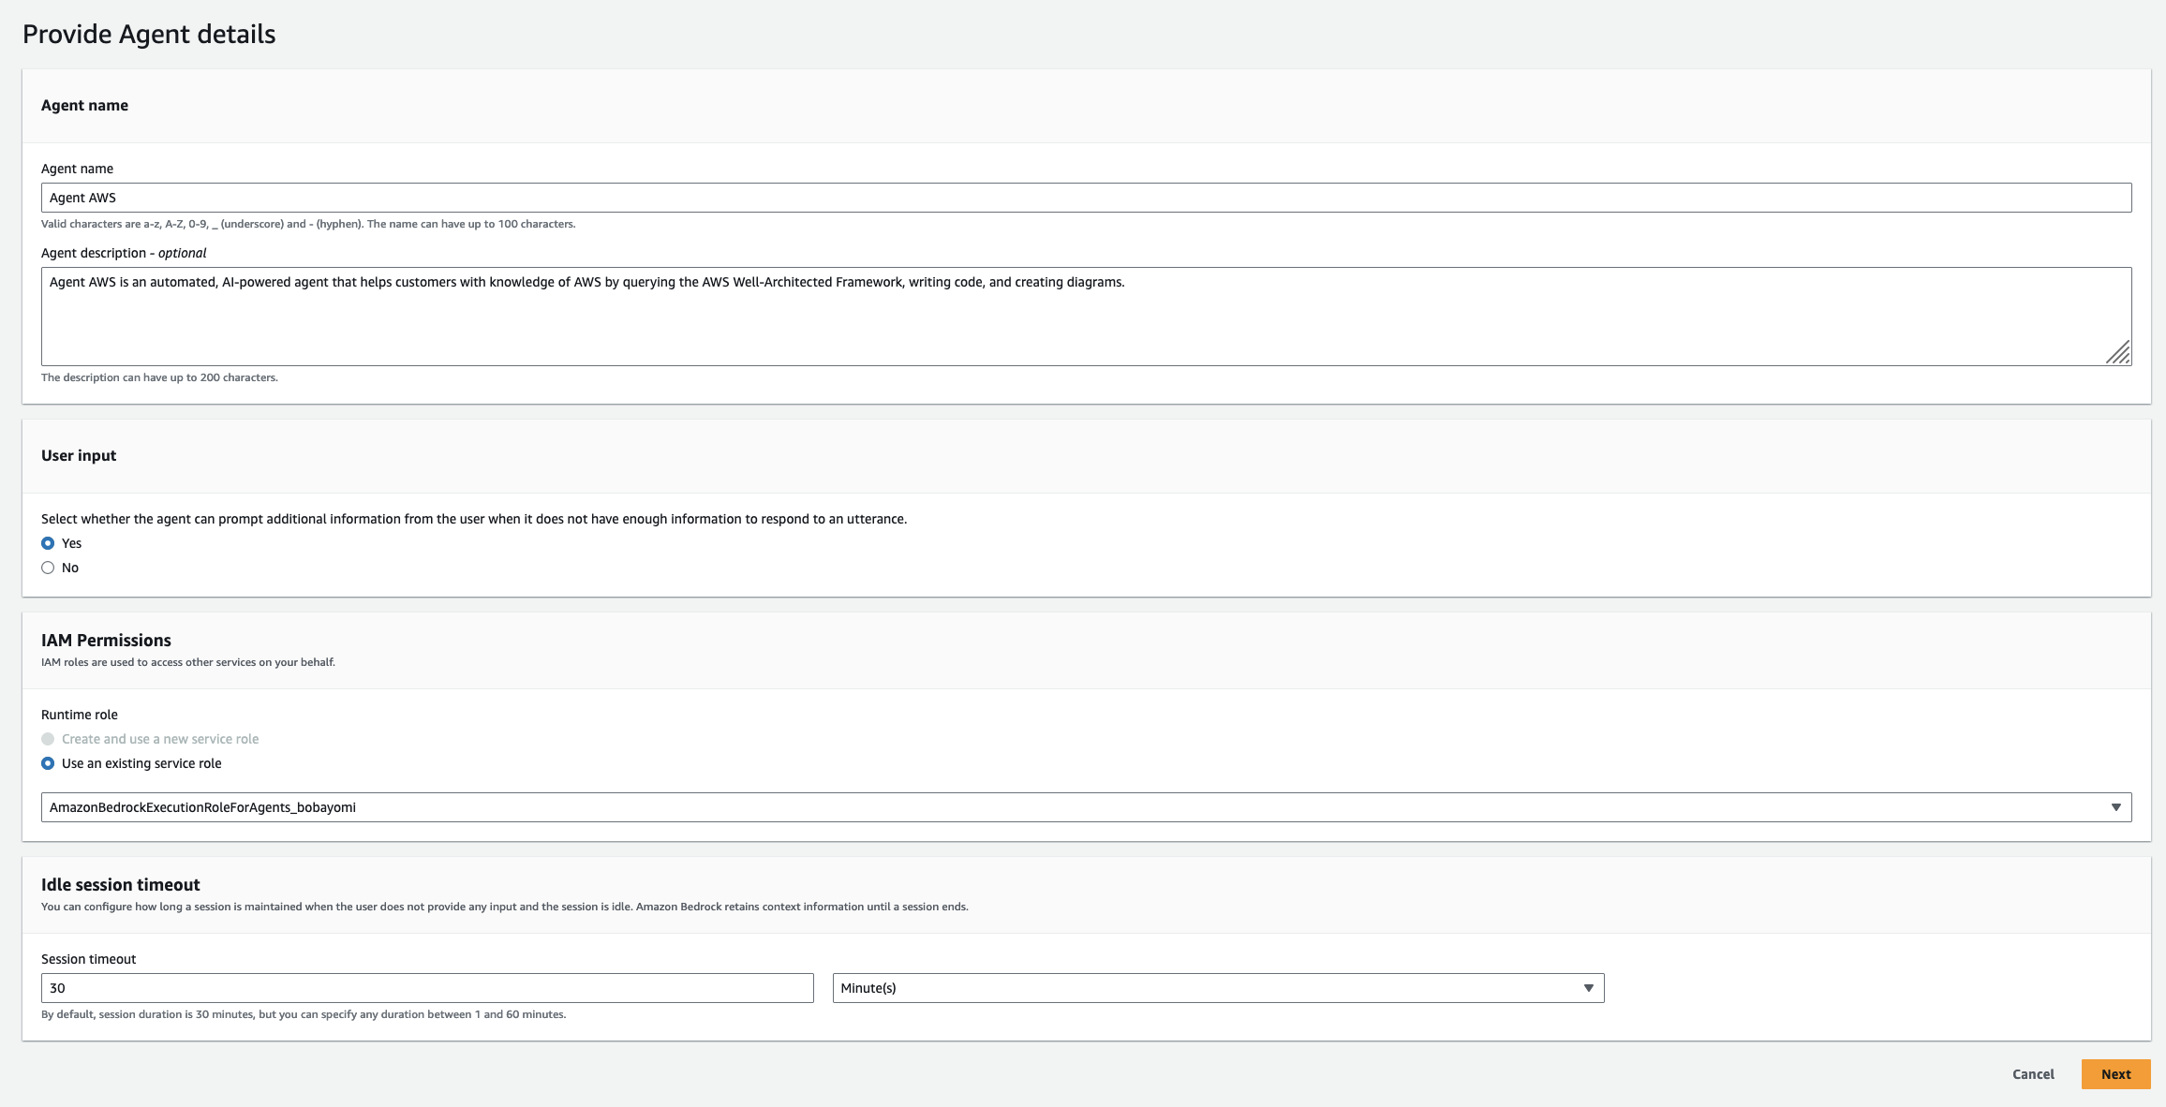2166x1107 pixels.
Task: Choose Create and use a new service role
Action: coord(48,739)
